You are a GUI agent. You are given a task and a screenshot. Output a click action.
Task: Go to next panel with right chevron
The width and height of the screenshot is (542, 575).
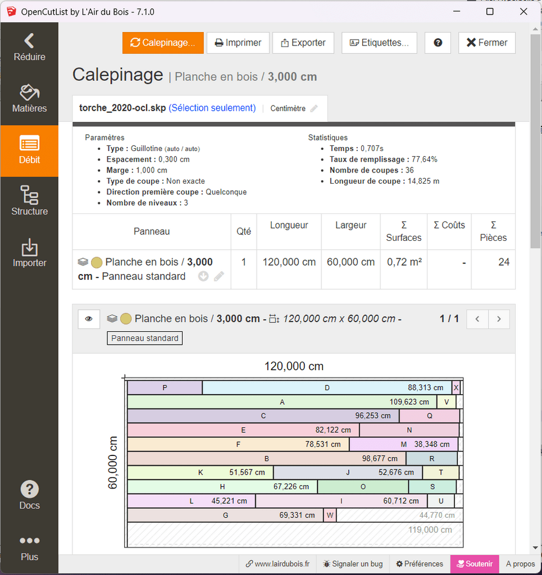499,319
